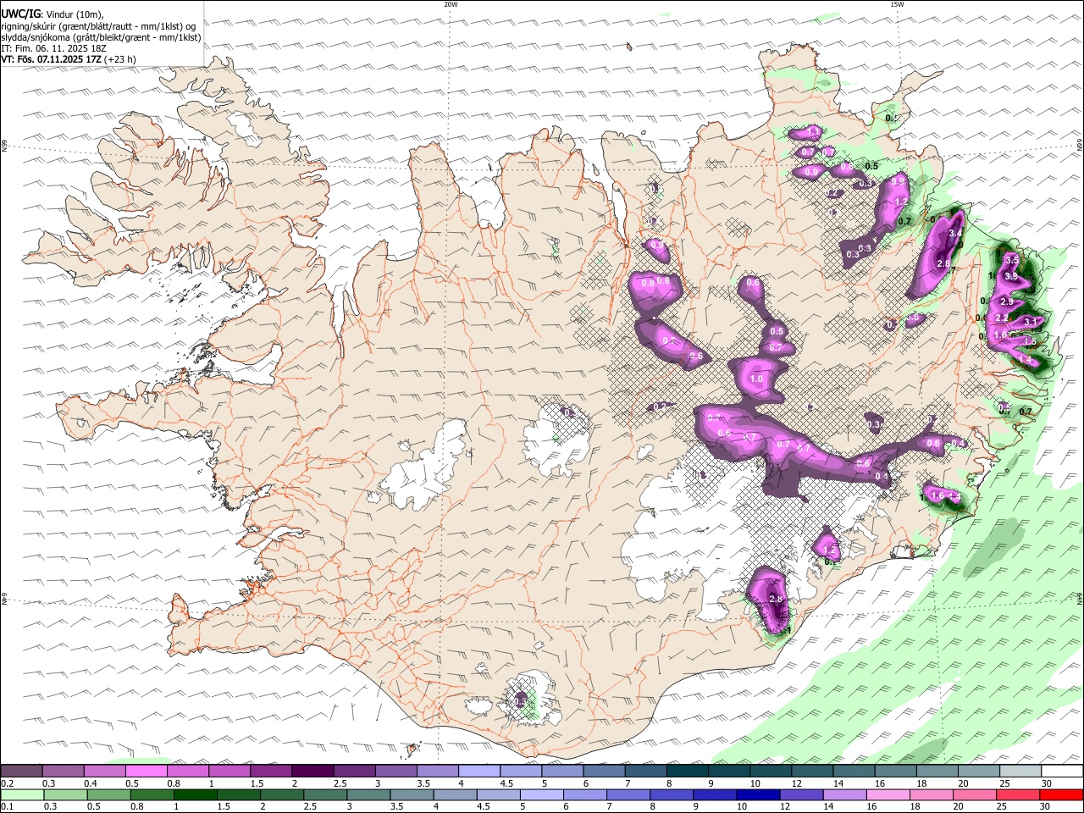Select the pink upper legend swatch labeled 0.5
1084x813 pixels.
[x=146, y=772]
